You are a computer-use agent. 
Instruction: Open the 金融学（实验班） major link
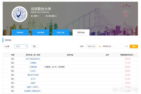33,87
